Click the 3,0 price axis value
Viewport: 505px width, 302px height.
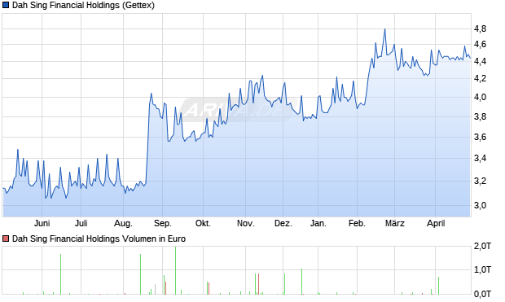[481, 205]
